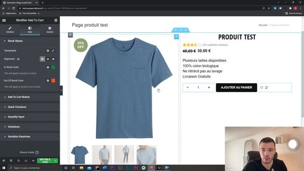Open global color for In Stock Color
This screenshot has height=171, width=304.
[48, 67]
